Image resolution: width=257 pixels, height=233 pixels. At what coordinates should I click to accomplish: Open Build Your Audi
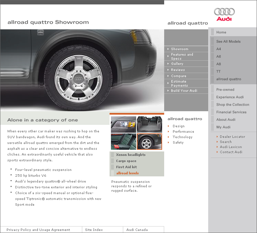184,91
